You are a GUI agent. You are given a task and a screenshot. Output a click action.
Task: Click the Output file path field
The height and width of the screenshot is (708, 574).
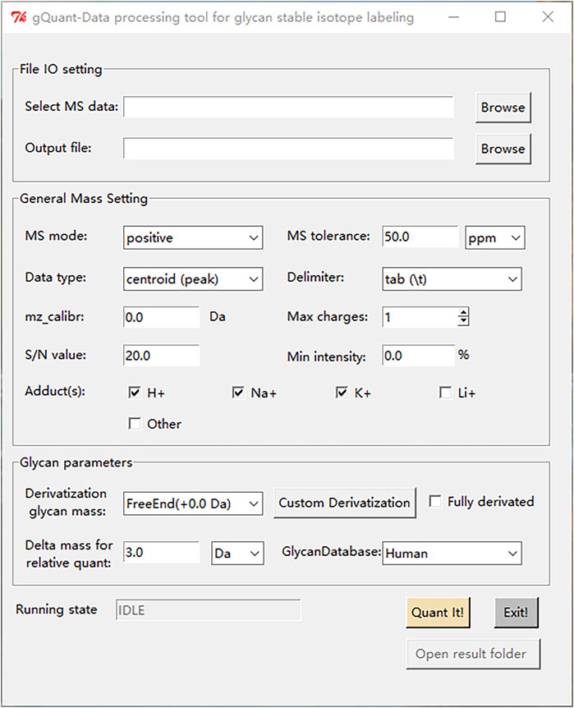point(288,148)
